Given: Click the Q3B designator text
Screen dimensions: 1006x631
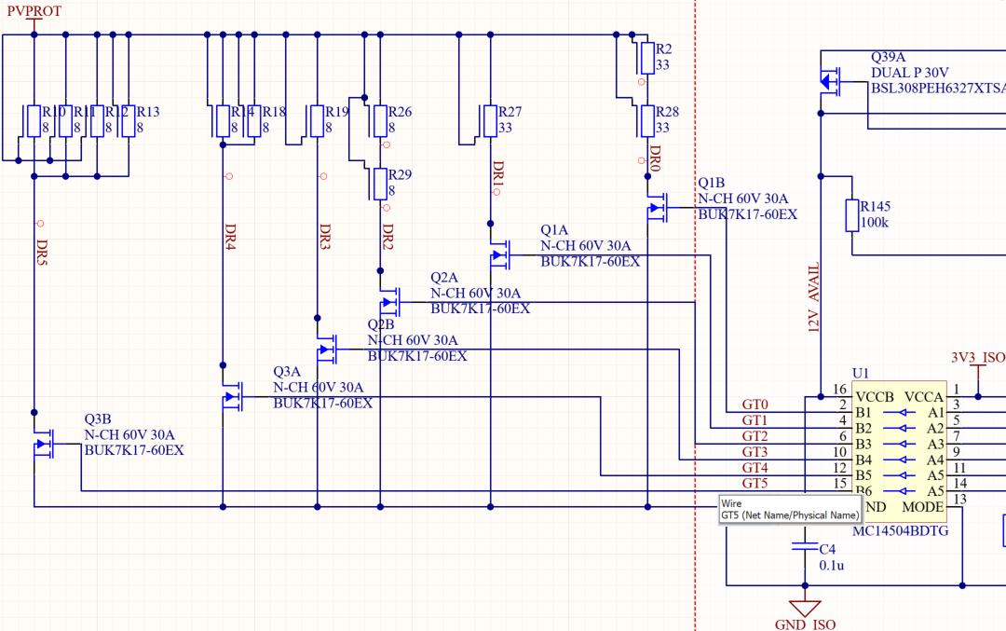Looking at the screenshot, I should point(98,419).
